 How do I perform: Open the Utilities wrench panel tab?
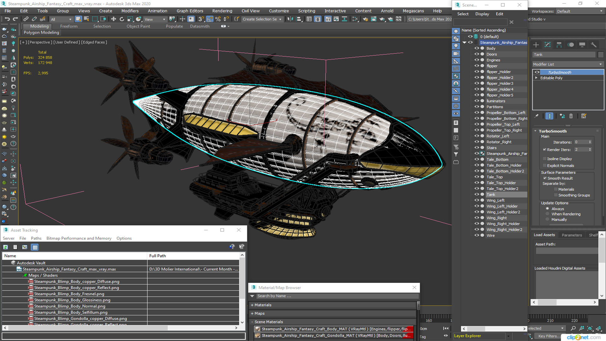pos(594,45)
